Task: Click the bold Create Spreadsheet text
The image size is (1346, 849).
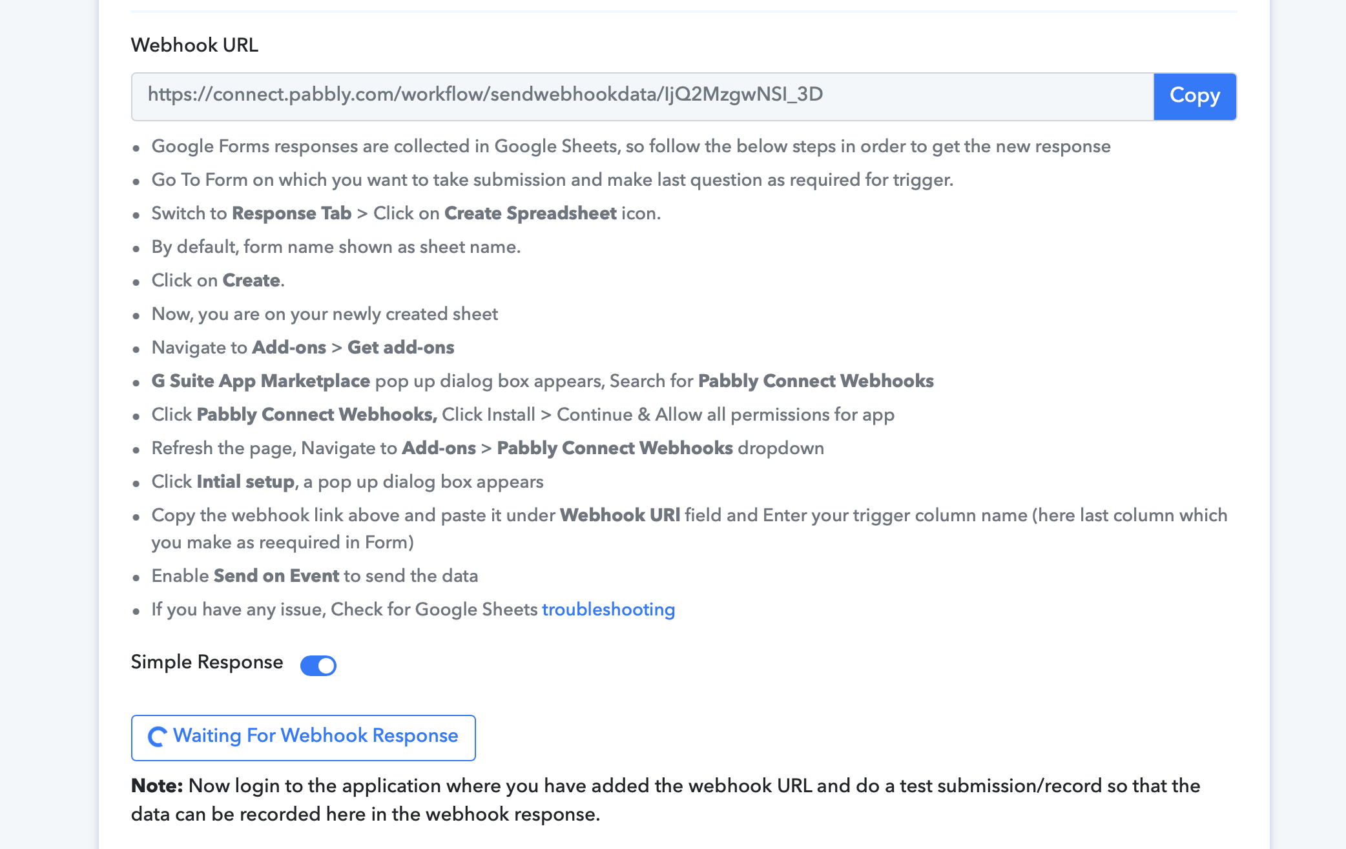Action: click(x=530, y=214)
